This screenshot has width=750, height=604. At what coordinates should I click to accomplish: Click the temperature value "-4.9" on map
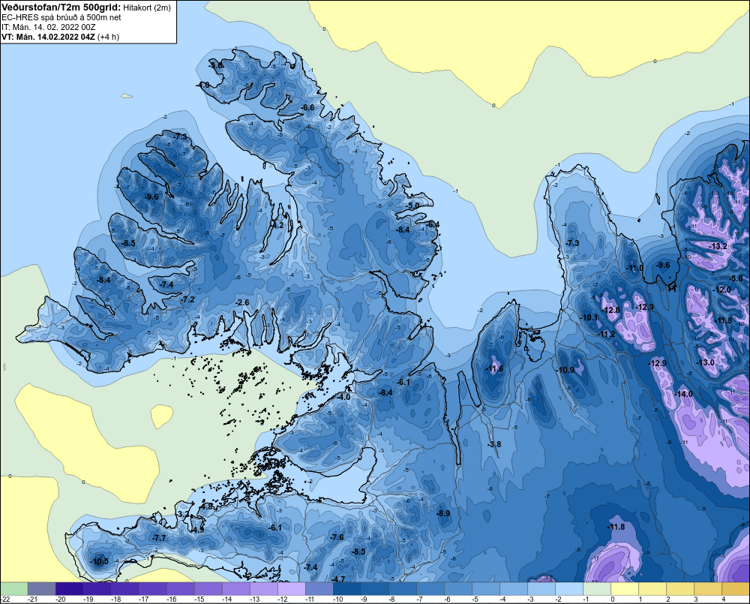point(197,530)
